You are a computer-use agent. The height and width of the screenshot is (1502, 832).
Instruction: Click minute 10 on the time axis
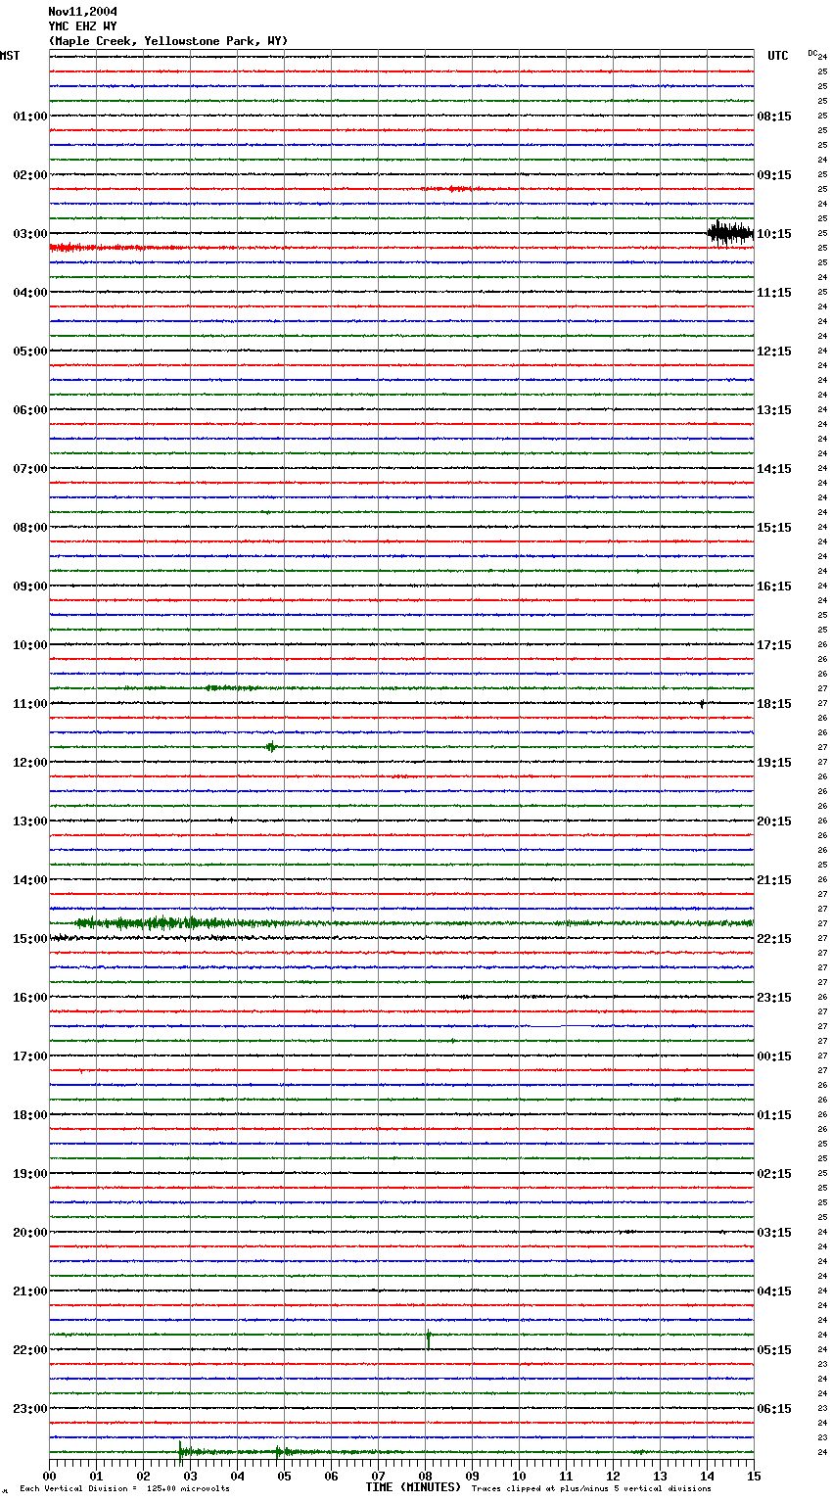point(520,1476)
